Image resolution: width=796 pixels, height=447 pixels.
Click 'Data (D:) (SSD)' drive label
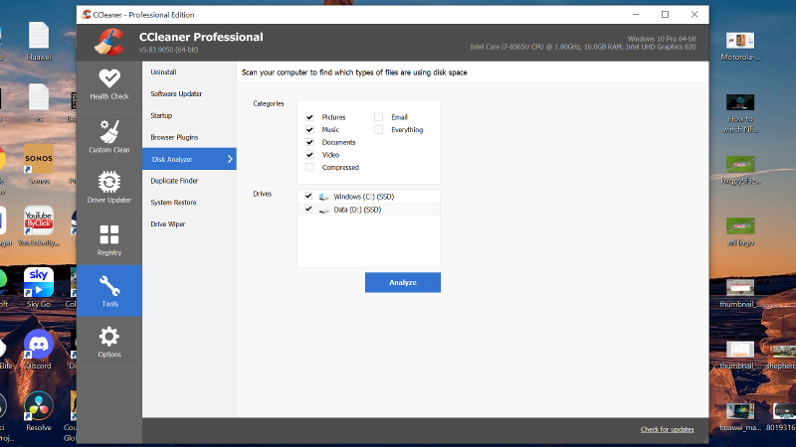click(357, 210)
